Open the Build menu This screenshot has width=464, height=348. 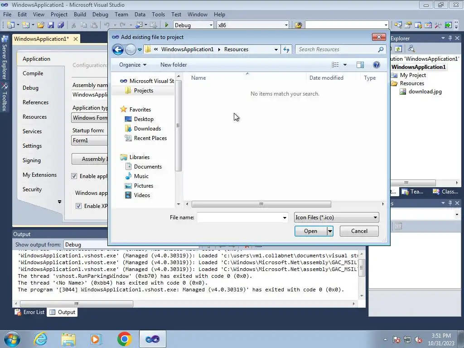pos(80,14)
